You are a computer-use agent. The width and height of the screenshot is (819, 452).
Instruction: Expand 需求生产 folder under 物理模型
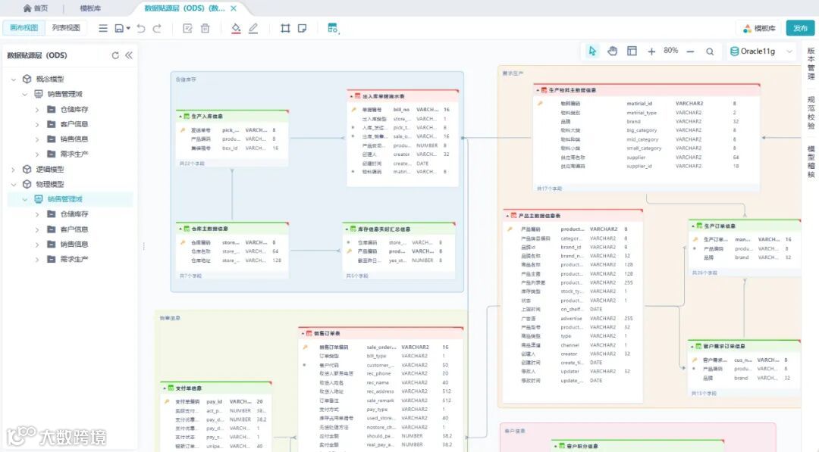pos(37,259)
